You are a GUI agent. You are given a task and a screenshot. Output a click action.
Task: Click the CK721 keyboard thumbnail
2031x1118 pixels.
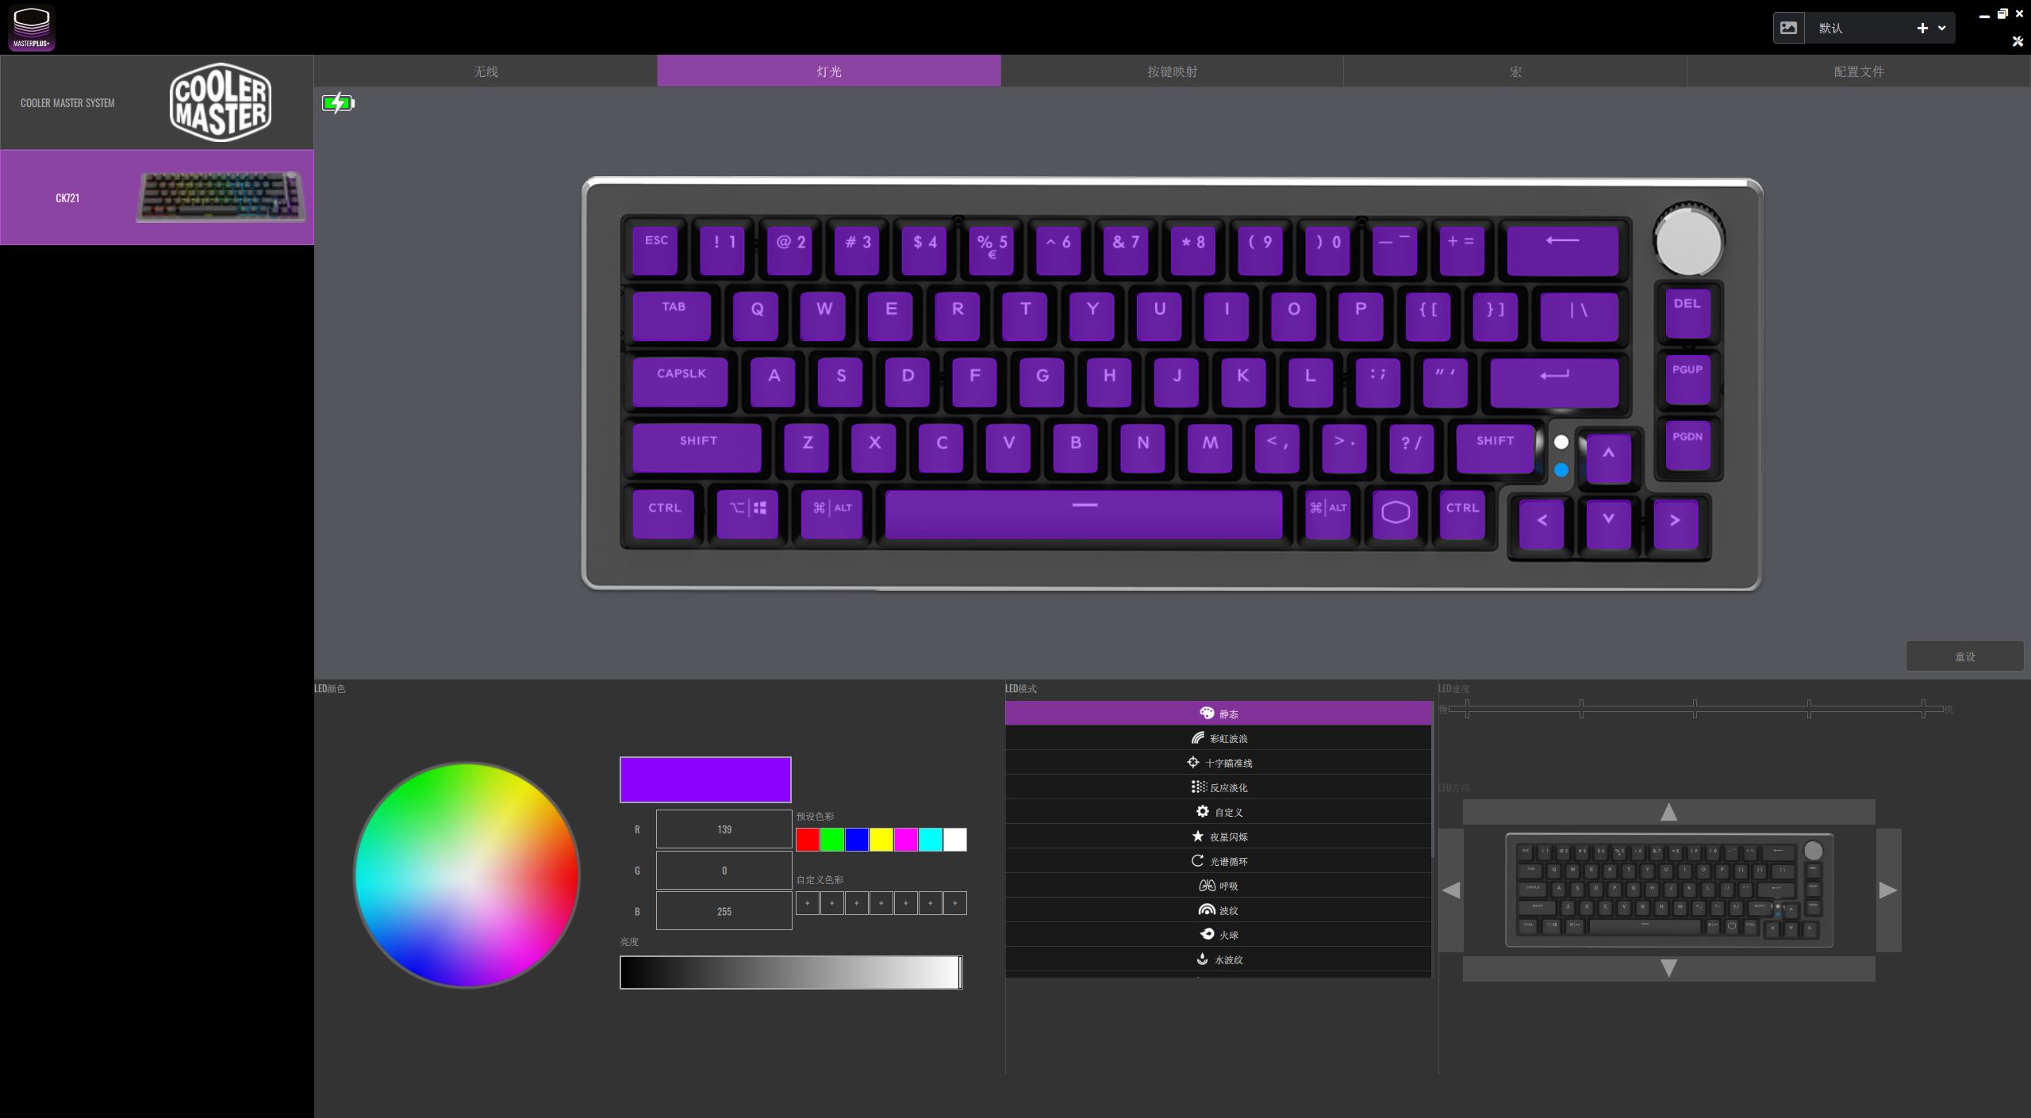click(221, 197)
